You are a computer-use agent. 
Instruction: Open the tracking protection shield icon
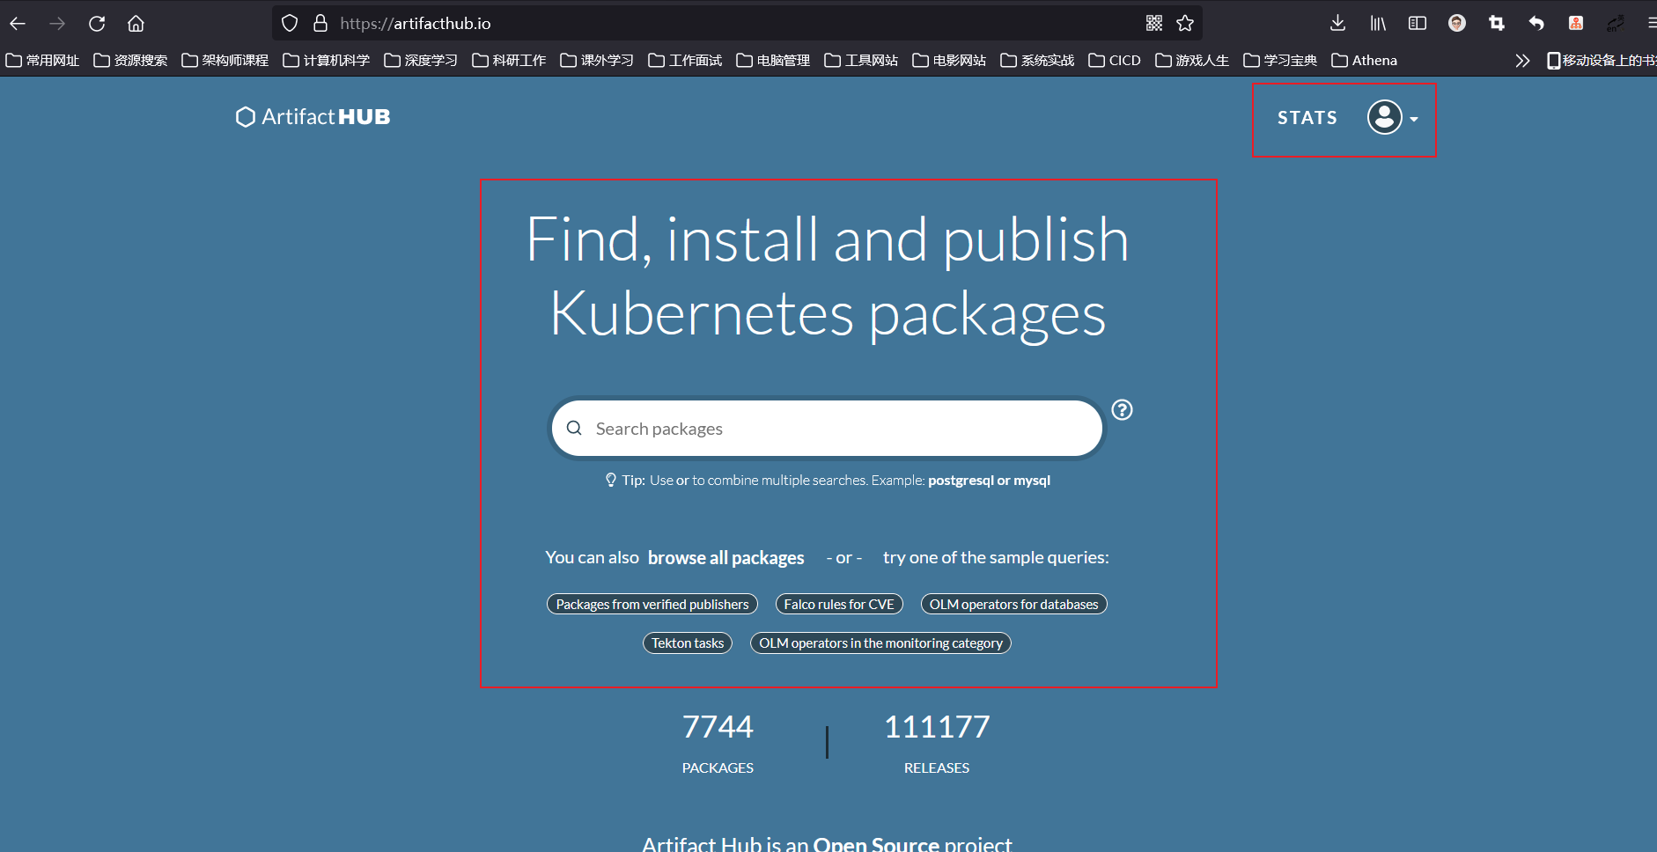point(290,24)
